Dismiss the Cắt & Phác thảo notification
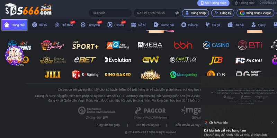 [x=272, y=122]
